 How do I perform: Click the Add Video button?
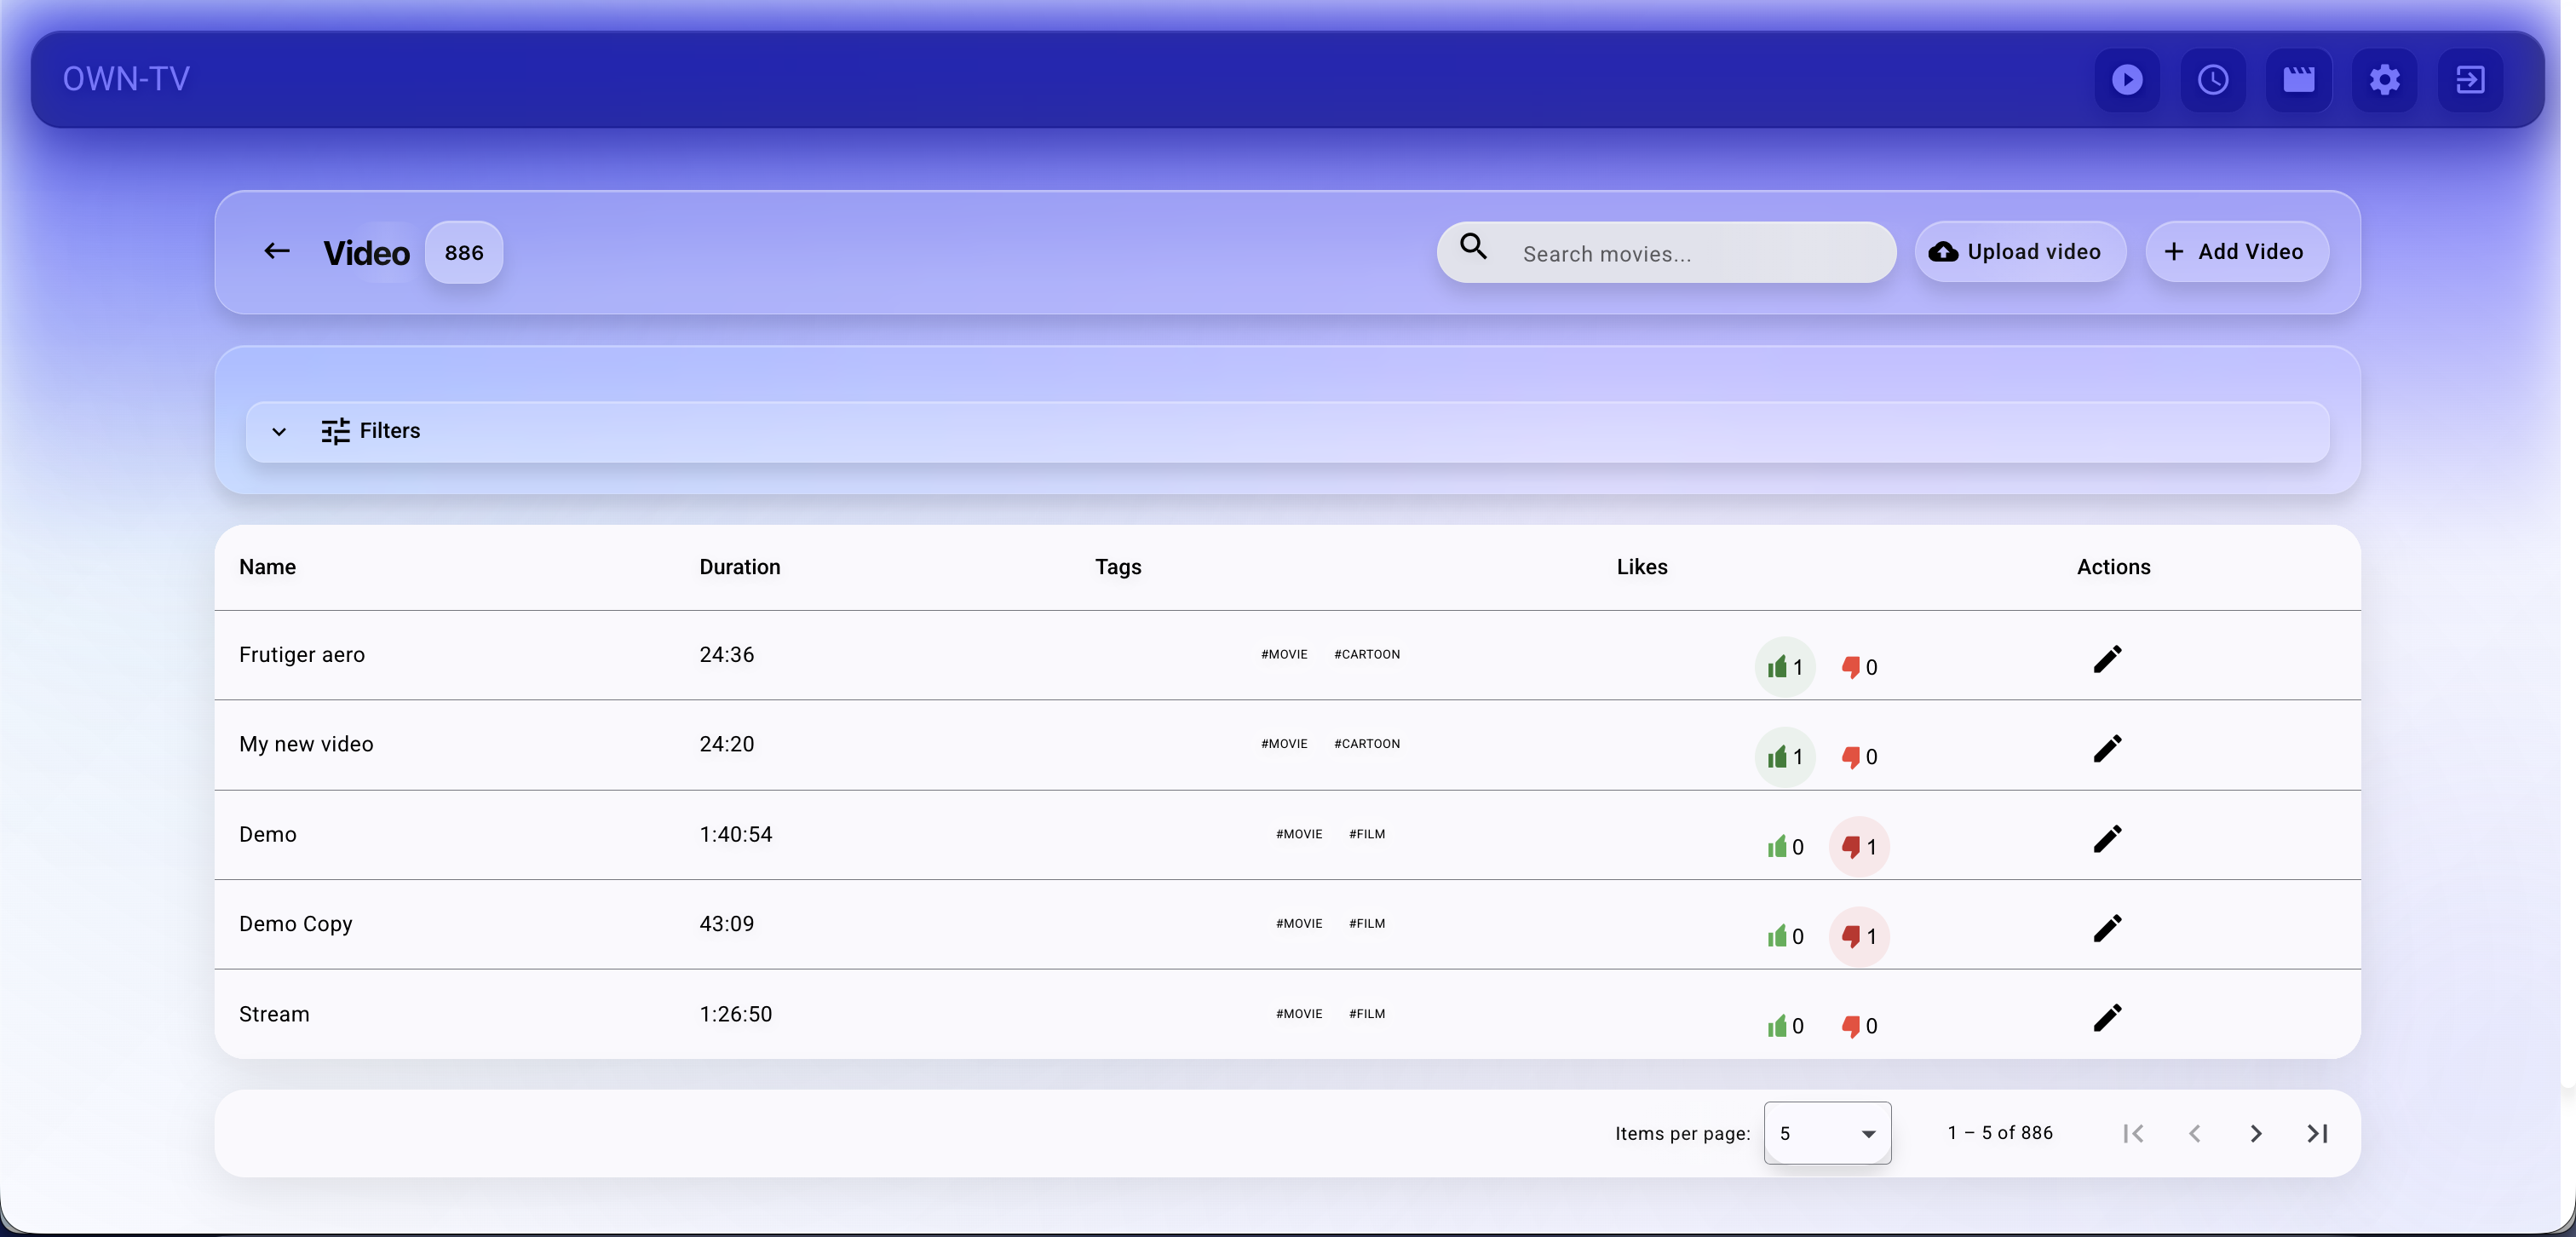point(2237,251)
